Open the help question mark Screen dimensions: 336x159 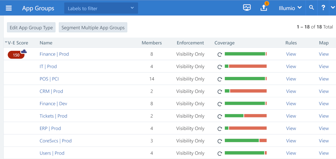[x=323, y=8]
